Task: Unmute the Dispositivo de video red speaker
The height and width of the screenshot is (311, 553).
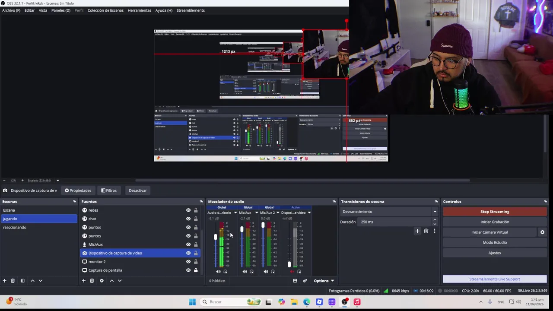Action: (x=292, y=272)
